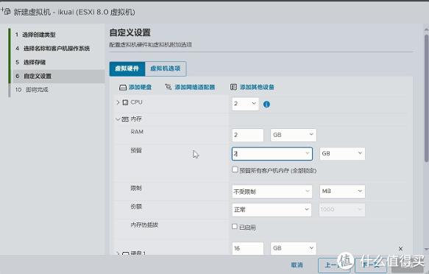Click the Add other device text link
Screen dimensions: 429x274
(257, 88)
